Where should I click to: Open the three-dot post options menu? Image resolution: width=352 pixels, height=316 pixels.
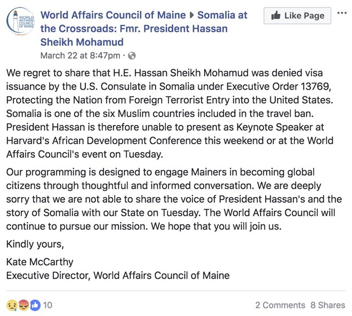(x=342, y=13)
